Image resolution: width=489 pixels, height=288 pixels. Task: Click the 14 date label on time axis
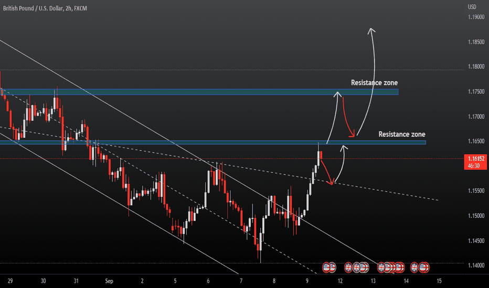coord(406,281)
